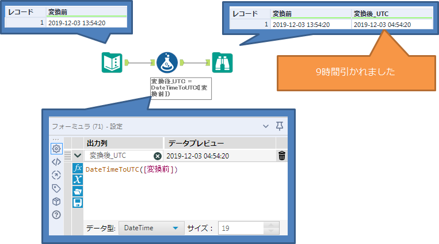Screen dimensions: 439x244
Task: Open the データ型 DateTime dropdown
Action: tap(151, 228)
